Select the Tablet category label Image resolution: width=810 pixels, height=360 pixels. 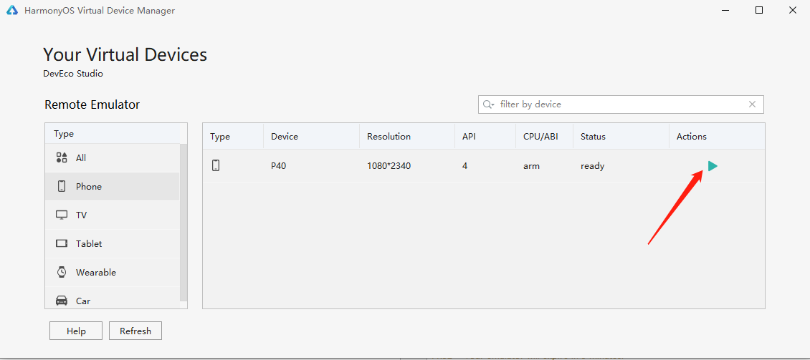pos(89,243)
